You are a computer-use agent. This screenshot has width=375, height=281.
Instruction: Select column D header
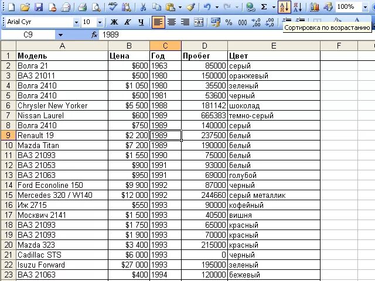(x=204, y=46)
